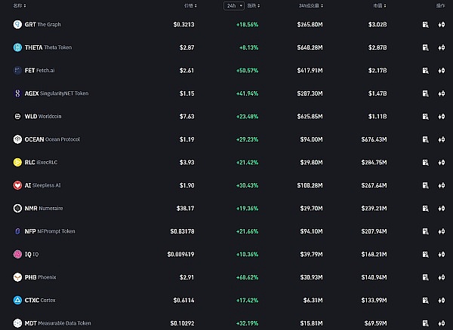Click the trade candlestick icon for NFP

(x=441, y=231)
